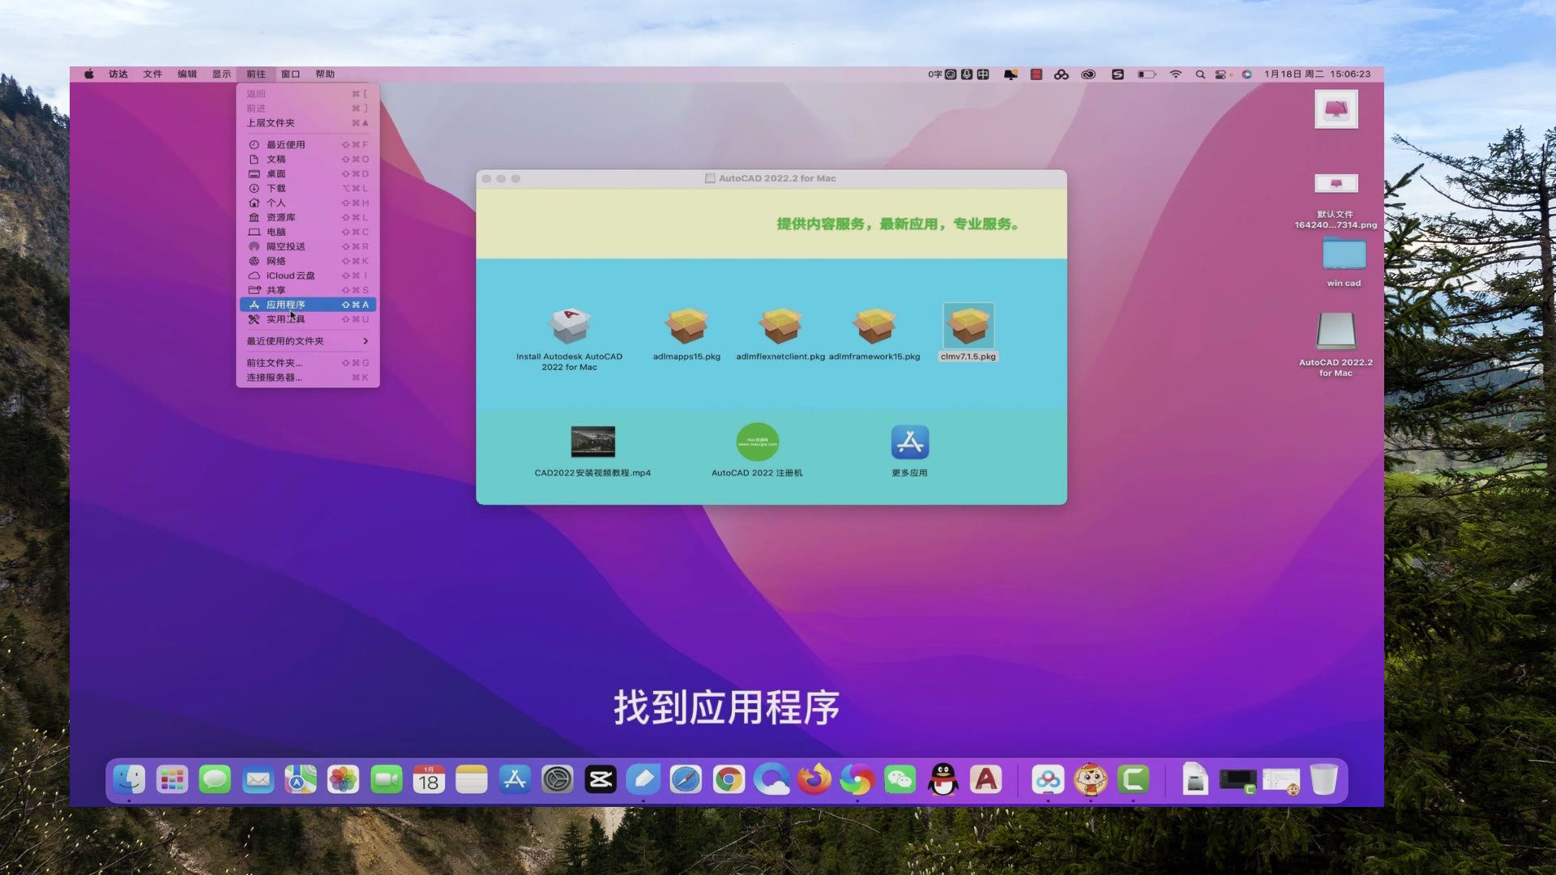The height and width of the screenshot is (875, 1556).
Task: Launch QQ from the Dock
Action: pyautogui.click(x=942, y=779)
